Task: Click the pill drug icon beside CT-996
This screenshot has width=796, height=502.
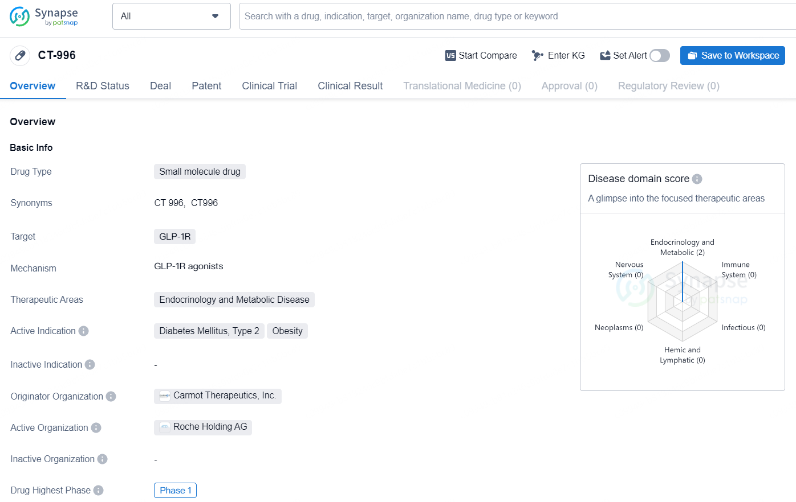Action: coord(20,56)
